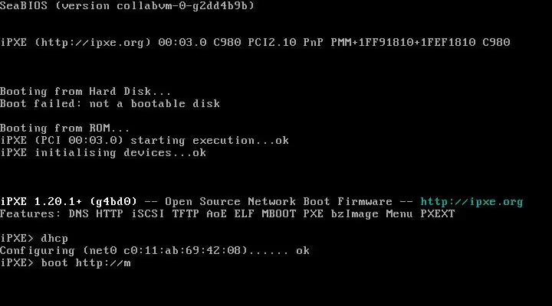
Task: Click the 'iSCSI' feature word
Action: coord(148,214)
